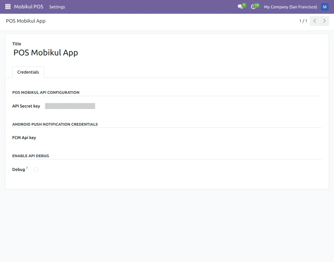Image resolution: width=334 pixels, height=262 pixels.
Task: Click the FCM Api key label
Action: pyautogui.click(x=24, y=138)
